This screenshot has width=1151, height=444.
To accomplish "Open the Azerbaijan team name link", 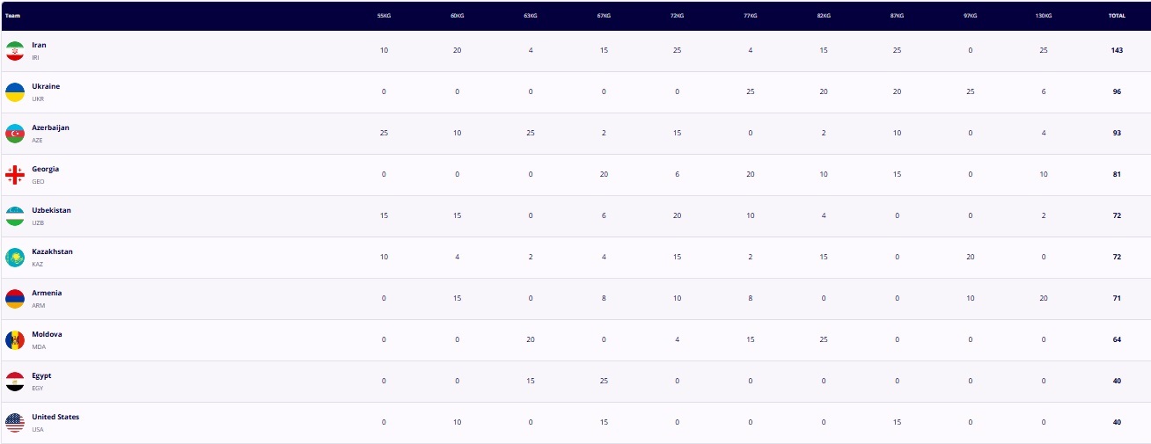I will pos(50,127).
